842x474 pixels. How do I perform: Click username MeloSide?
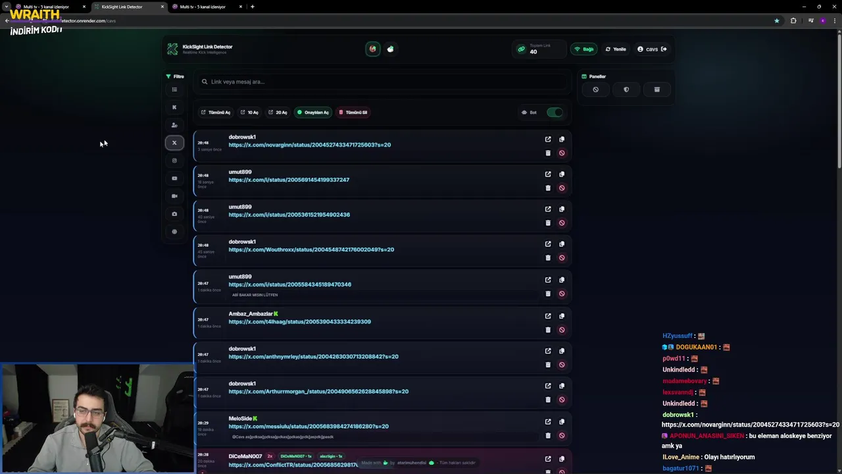240,419
